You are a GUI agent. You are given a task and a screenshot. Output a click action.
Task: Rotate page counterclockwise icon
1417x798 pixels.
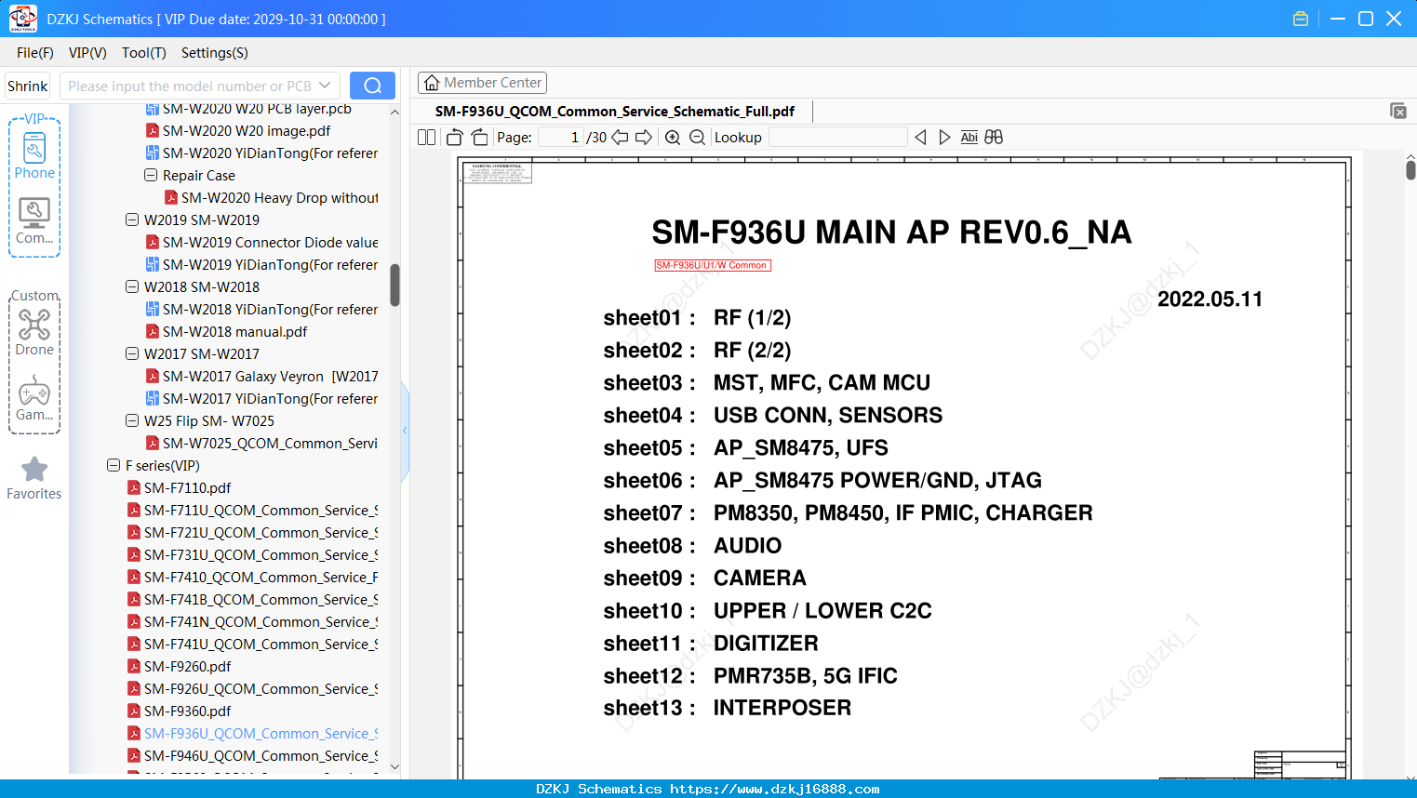455,137
